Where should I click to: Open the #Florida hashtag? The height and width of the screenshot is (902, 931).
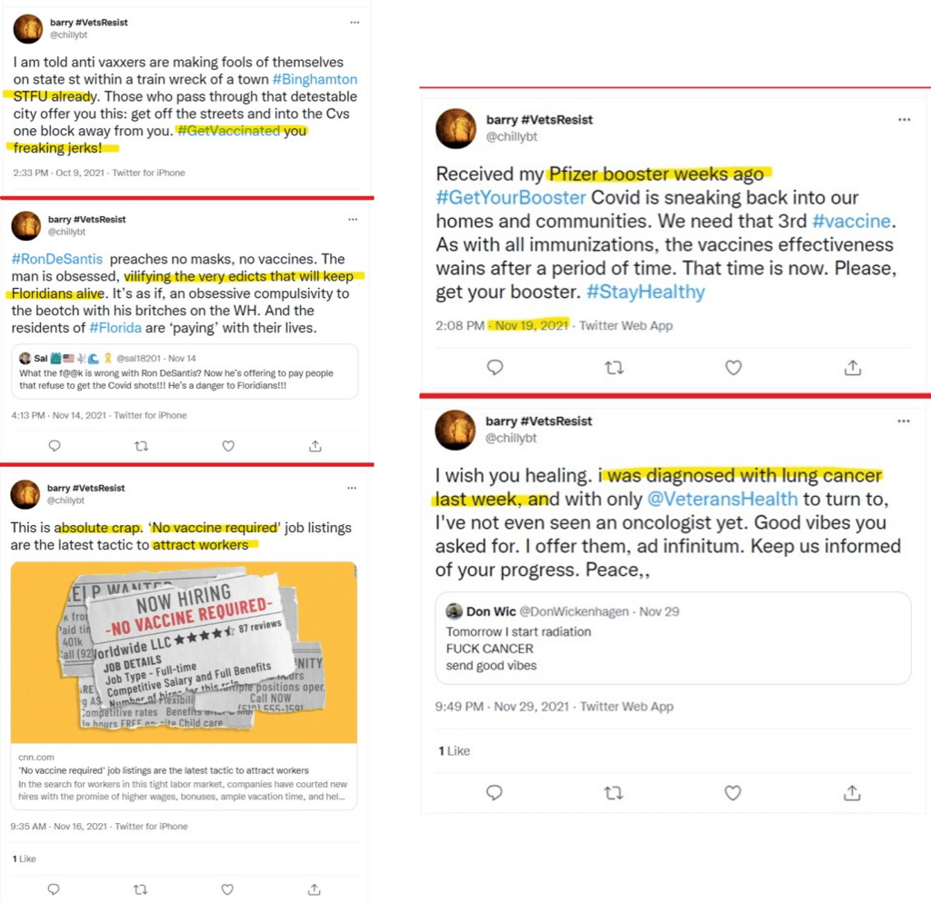[x=115, y=328]
